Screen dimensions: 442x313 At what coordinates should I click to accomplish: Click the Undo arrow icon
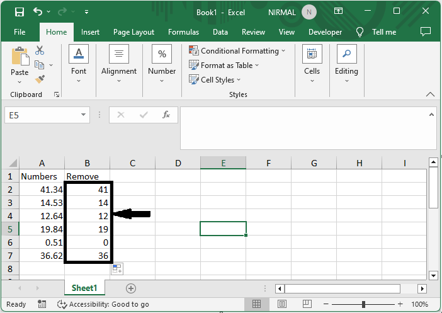38,11
